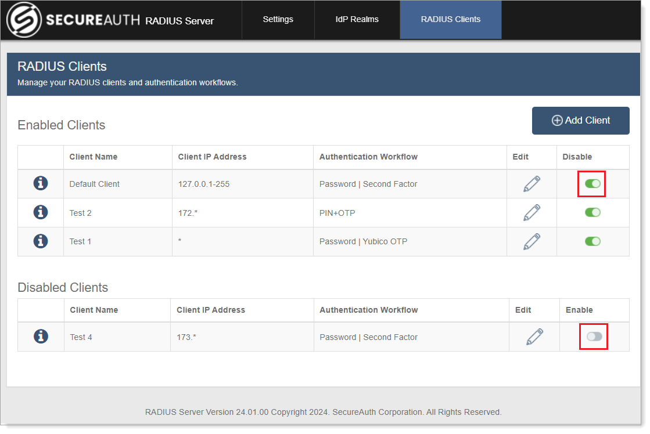Disable Test 1 client using toggle
Viewport: 650px width, 434px height.
[x=592, y=241]
